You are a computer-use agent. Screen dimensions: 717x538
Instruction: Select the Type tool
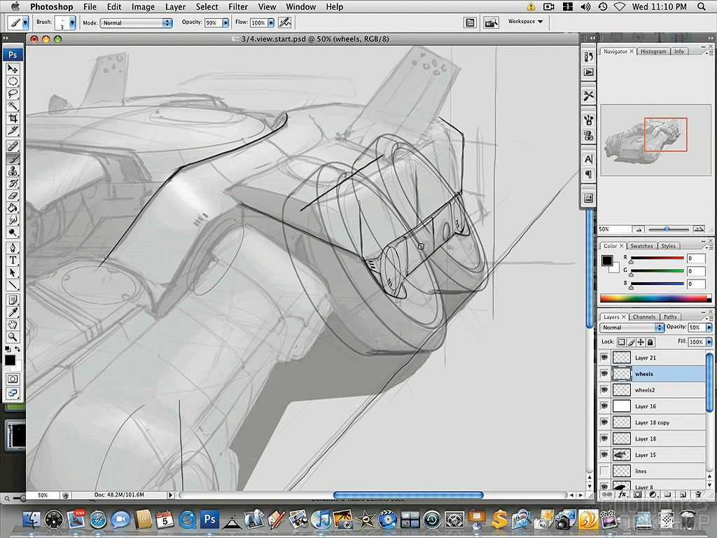coord(13,260)
